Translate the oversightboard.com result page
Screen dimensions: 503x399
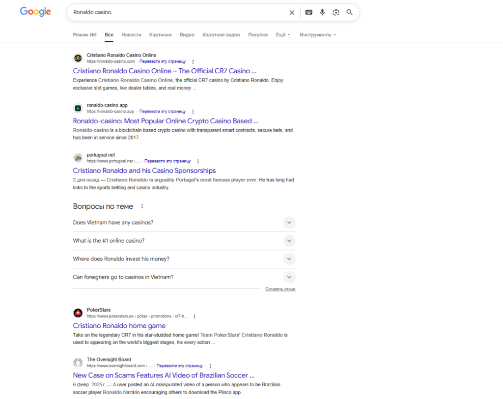tap(180, 366)
